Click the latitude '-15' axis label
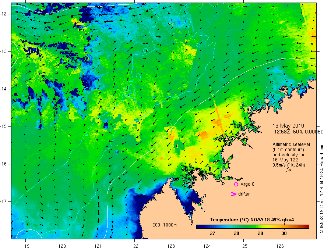The width and height of the screenshot is (324, 250). [x=4, y=126]
